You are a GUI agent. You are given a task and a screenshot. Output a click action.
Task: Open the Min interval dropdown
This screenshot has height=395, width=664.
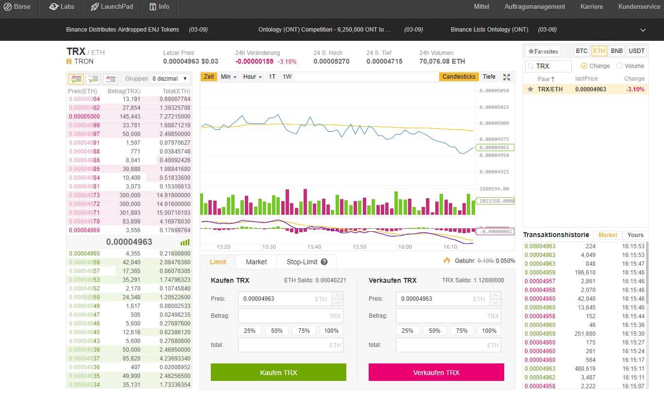pyautogui.click(x=228, y=77)
